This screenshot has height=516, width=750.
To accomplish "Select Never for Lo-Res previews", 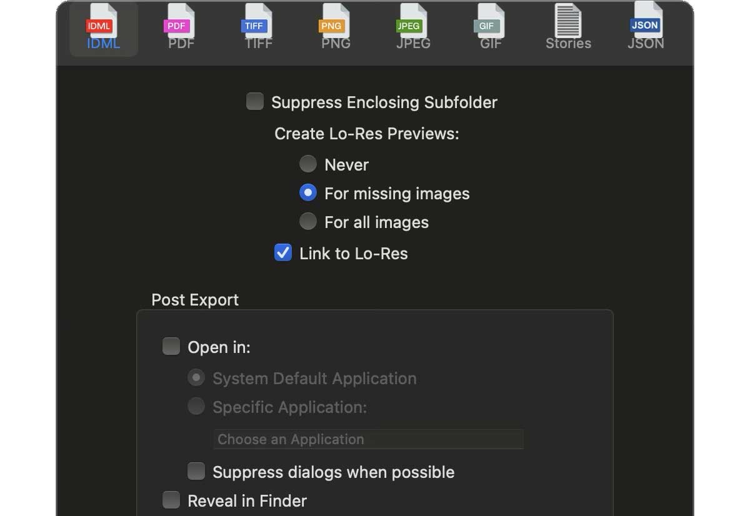I will click(307, 164).
